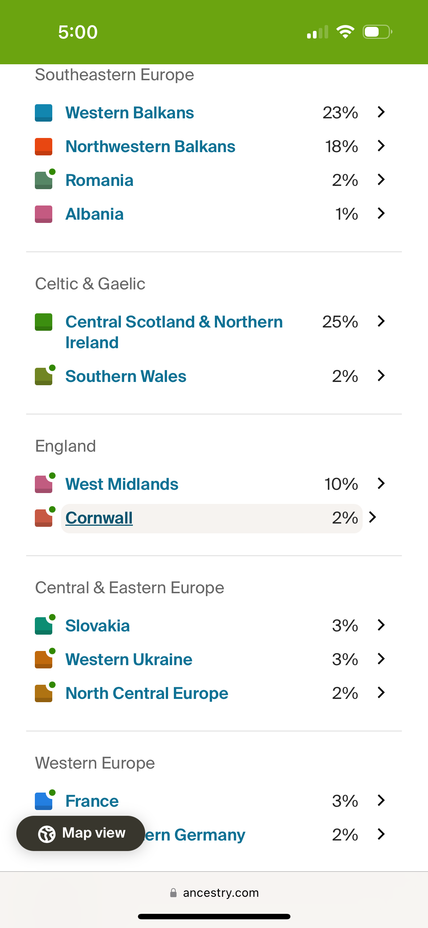Tap the Slovakia teal swatch icon

(x=44, y=626)
